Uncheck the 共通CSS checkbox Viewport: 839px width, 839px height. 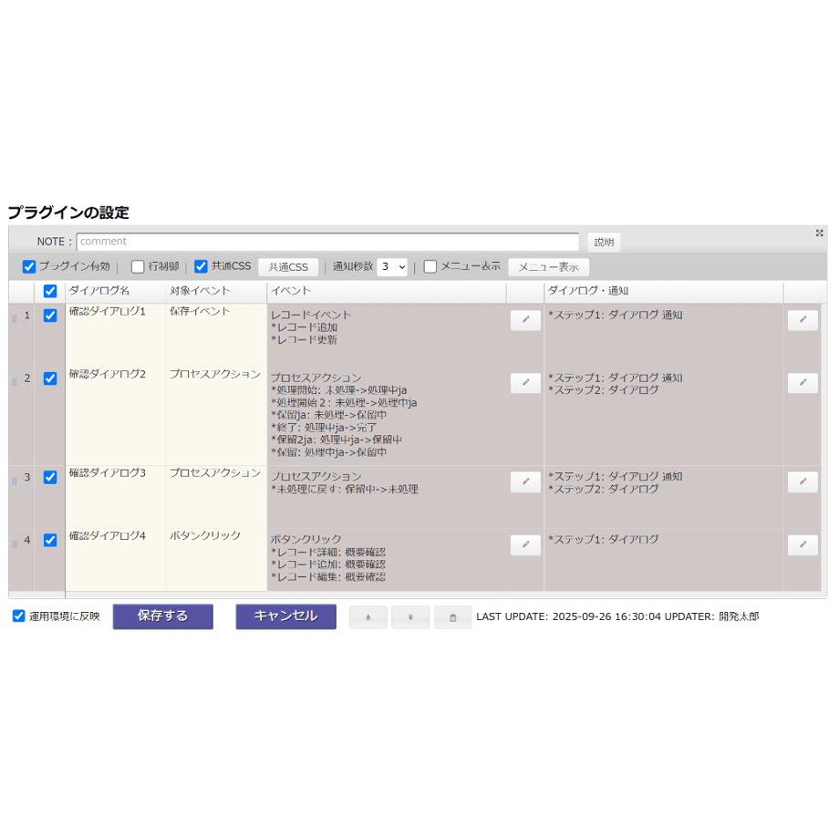[x=201, y=266]
